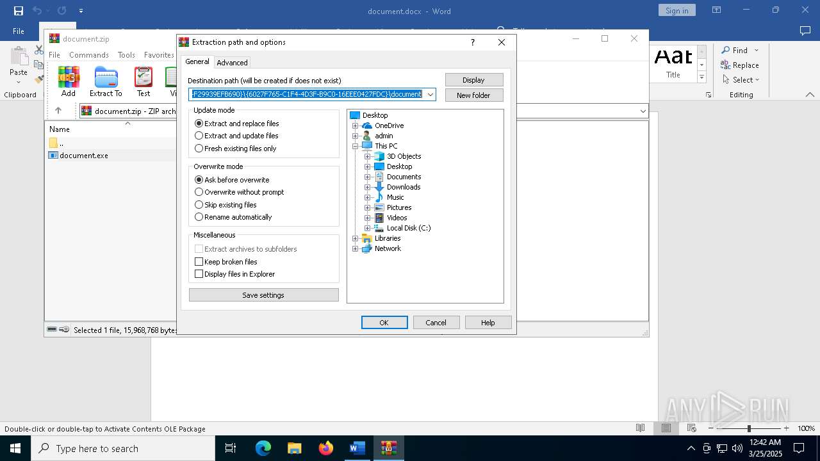This screenshot has height=461, width=820.
Task: Click the Word Redo icon
Action: pos(61,11)
